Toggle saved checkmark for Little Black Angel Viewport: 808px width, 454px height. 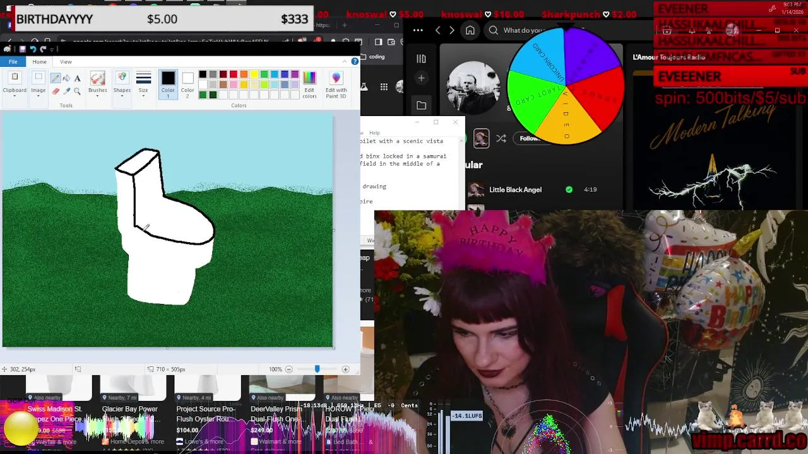click(569, 189)
